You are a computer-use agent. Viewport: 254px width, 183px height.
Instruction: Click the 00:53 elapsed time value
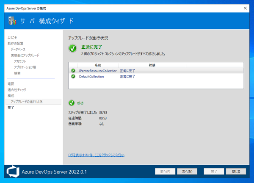[x=103, y=118]
